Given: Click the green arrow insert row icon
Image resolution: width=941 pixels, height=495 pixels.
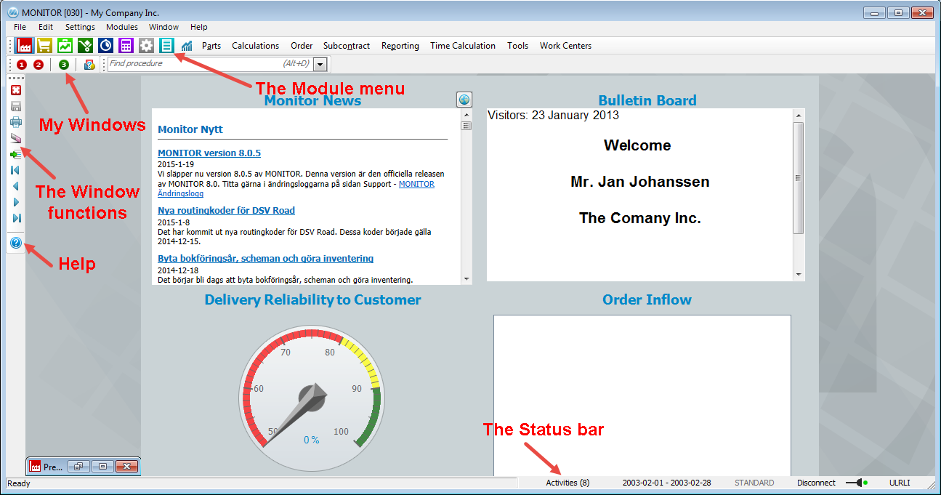Looking at the screenshot, I should pyautogui.click(x=16, y=154).
